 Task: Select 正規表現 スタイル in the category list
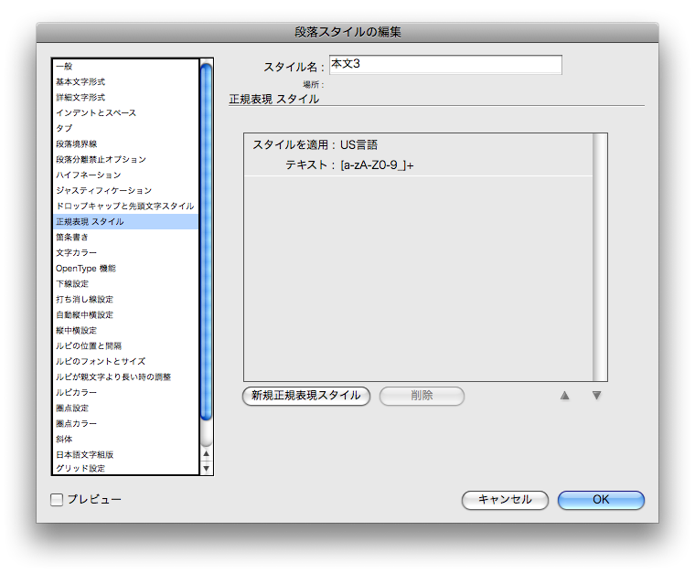126,221
